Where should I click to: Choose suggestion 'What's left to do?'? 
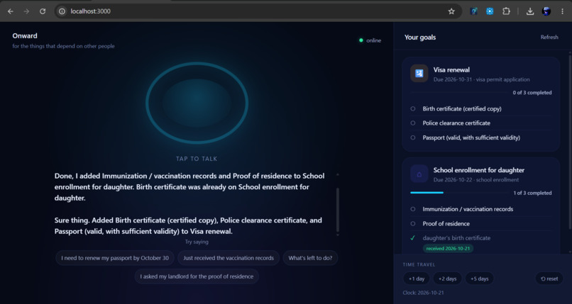(x=310, y=258)
